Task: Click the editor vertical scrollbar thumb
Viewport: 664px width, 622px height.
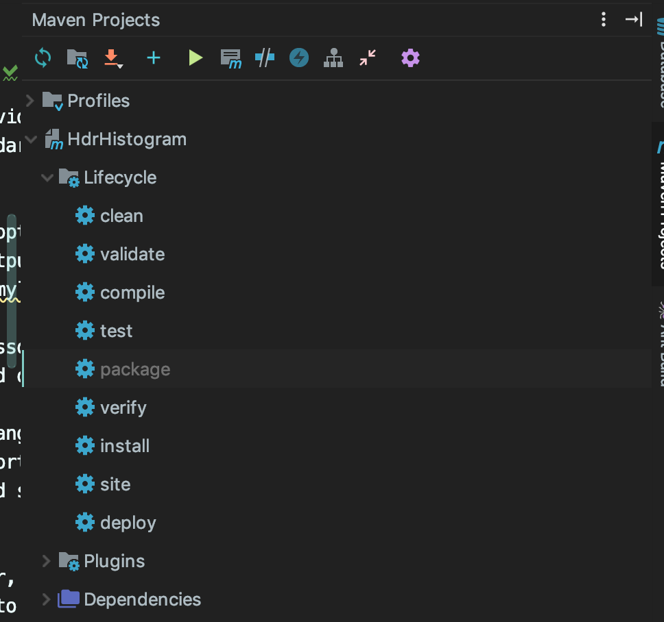Action: click(12, 291)
